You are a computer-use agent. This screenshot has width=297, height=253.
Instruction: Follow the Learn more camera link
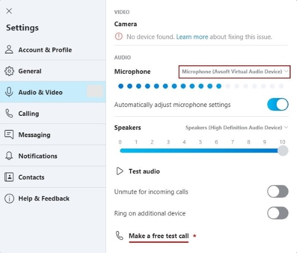192,37
